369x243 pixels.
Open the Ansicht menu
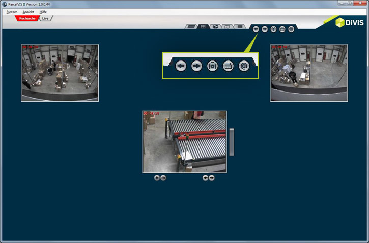tap(28, 12)
